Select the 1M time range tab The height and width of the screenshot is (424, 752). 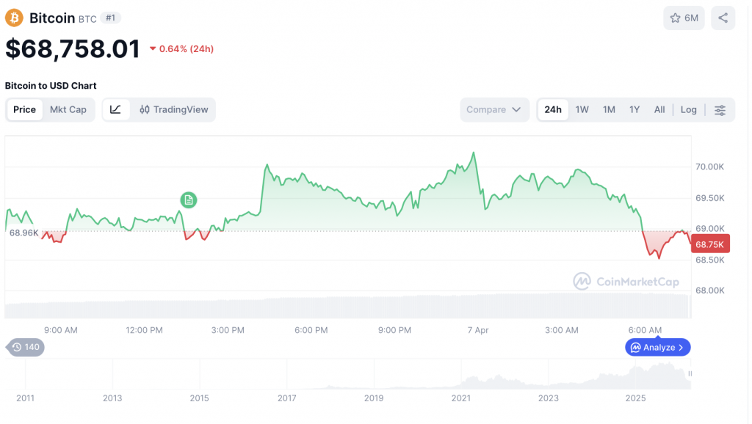609,109
